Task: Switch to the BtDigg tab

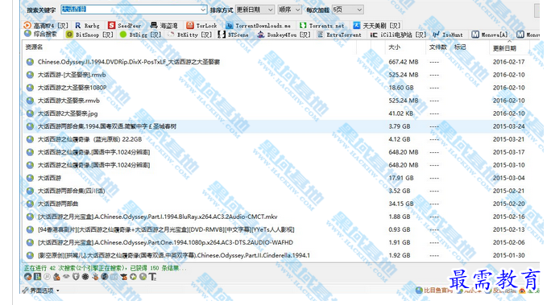Action: pos(140,35)
